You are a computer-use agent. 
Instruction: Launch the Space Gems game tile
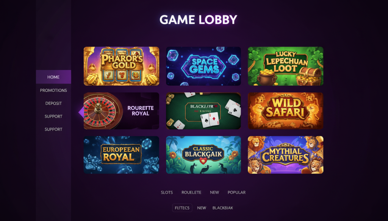(203, 66)
